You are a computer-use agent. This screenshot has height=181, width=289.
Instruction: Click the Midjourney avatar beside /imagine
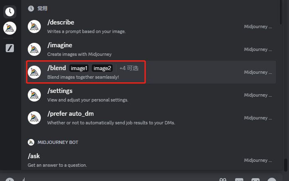coord(34,49)
